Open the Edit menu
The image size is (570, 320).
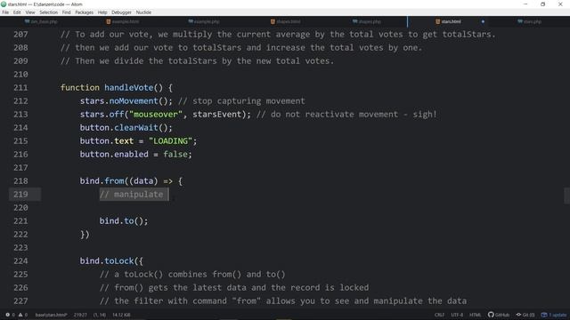pos(17,12)
